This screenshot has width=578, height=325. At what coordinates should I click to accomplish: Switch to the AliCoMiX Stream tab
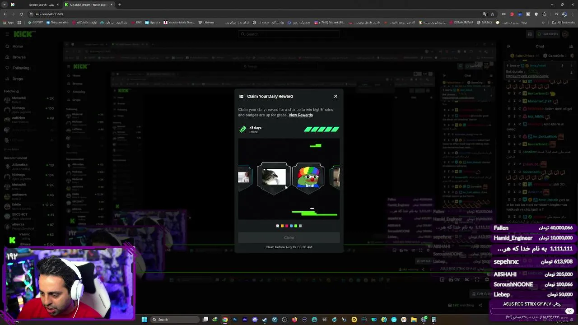coord(89,5)
